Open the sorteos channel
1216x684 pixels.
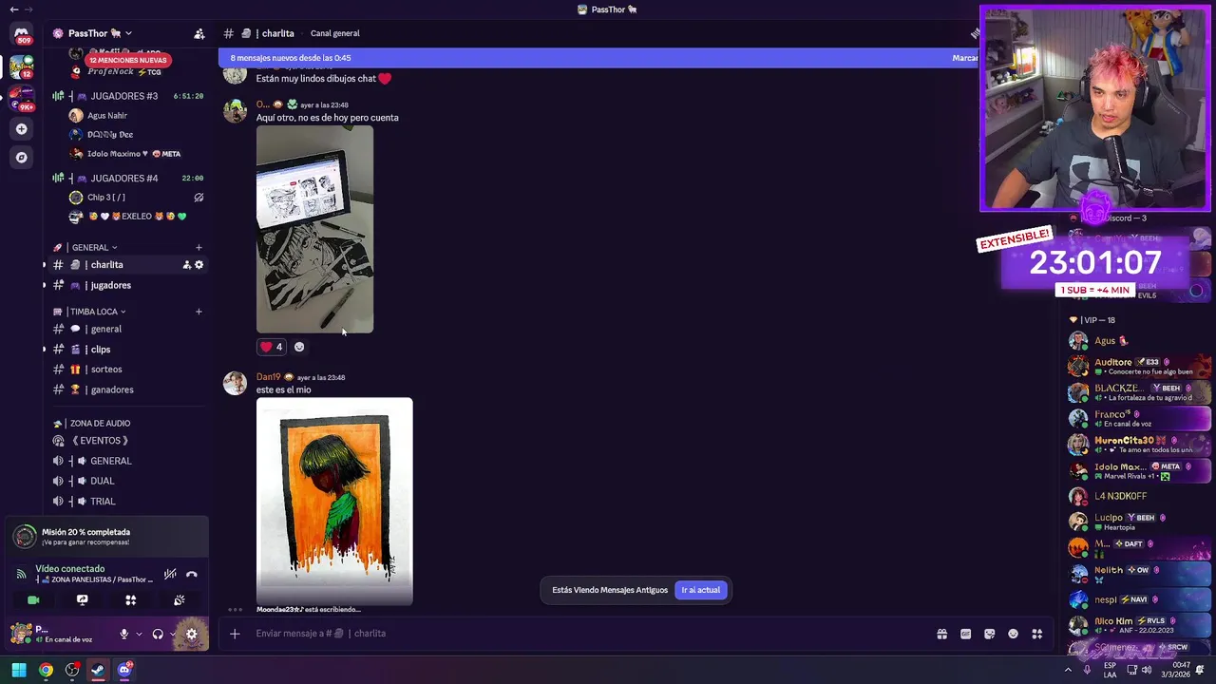125,370
